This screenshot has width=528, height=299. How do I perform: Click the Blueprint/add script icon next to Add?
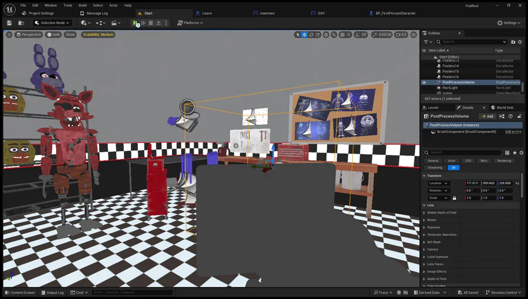tap(502, 116)
